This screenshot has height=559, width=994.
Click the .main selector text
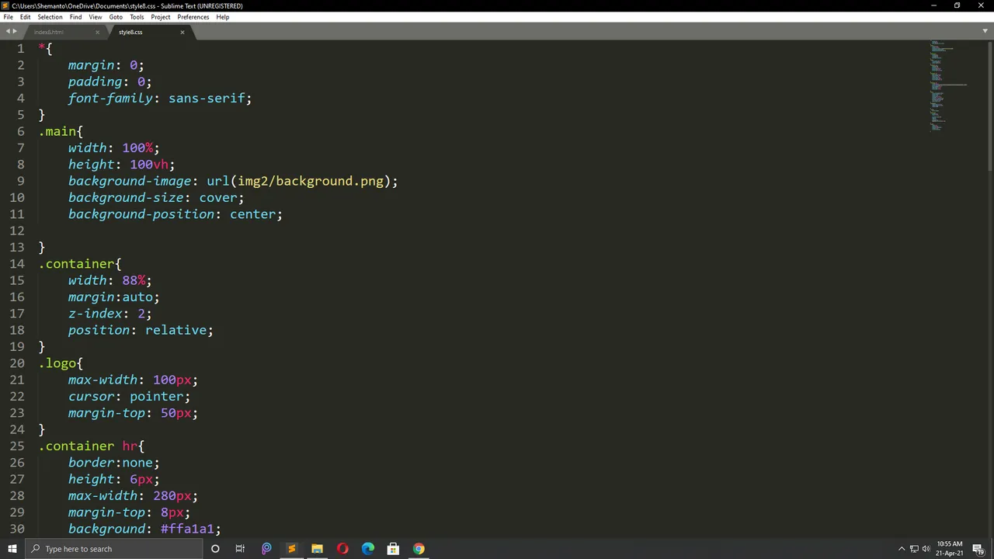click(57, 131)
